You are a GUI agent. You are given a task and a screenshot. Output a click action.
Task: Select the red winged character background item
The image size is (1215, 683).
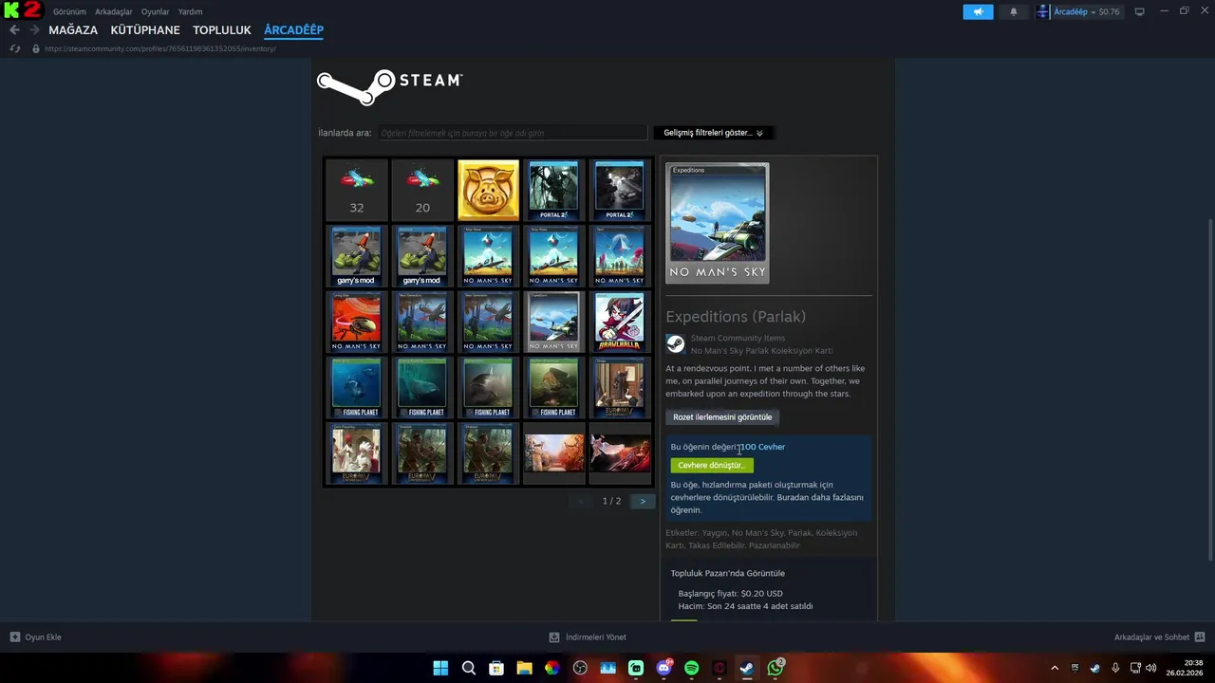[619, 453]
